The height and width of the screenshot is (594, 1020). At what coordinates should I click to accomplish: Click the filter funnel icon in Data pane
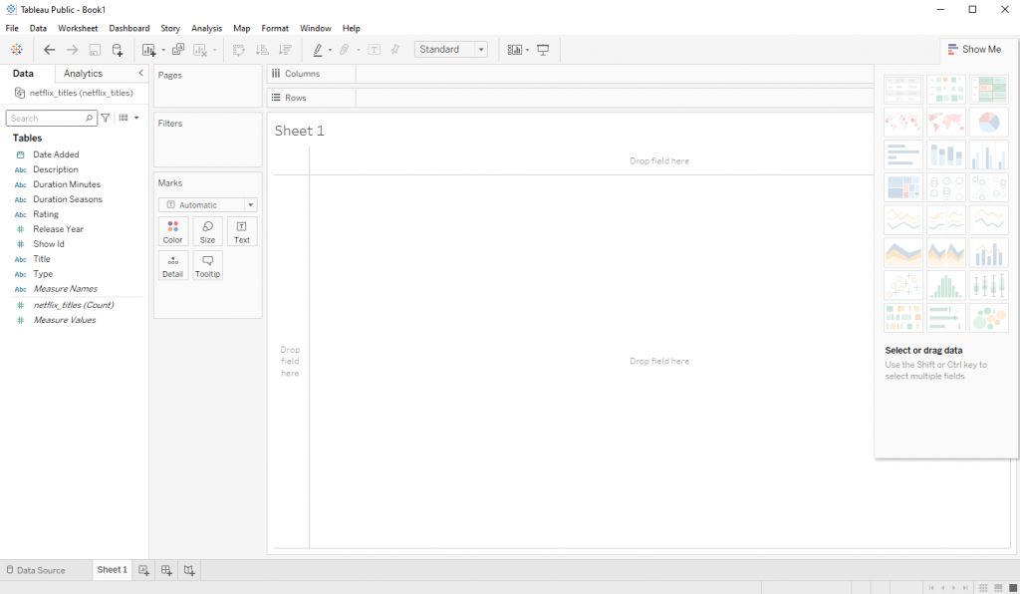coord(106,118)
